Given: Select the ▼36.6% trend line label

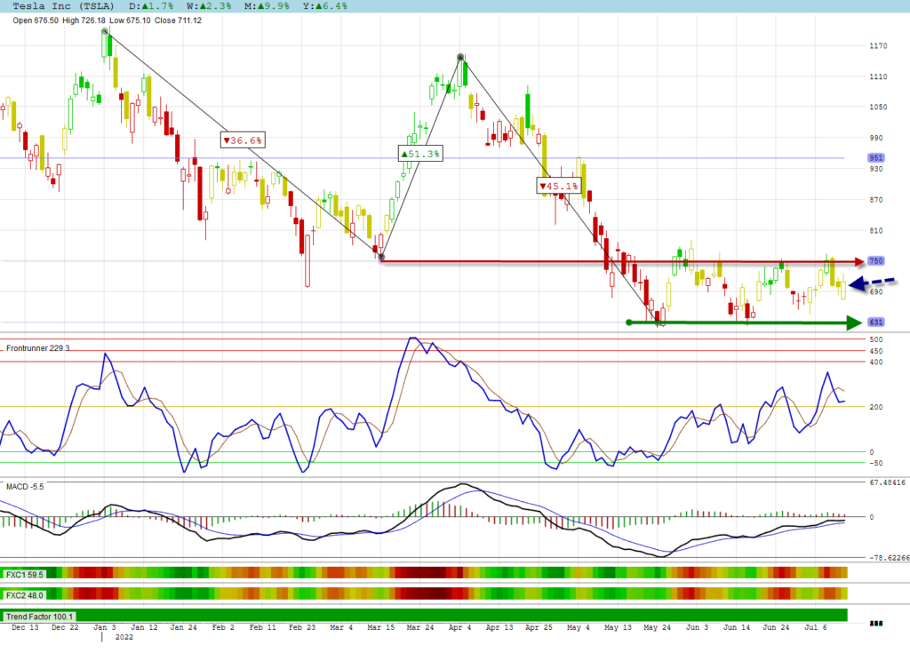Looking at the screenshot, I should click(243, 139).
